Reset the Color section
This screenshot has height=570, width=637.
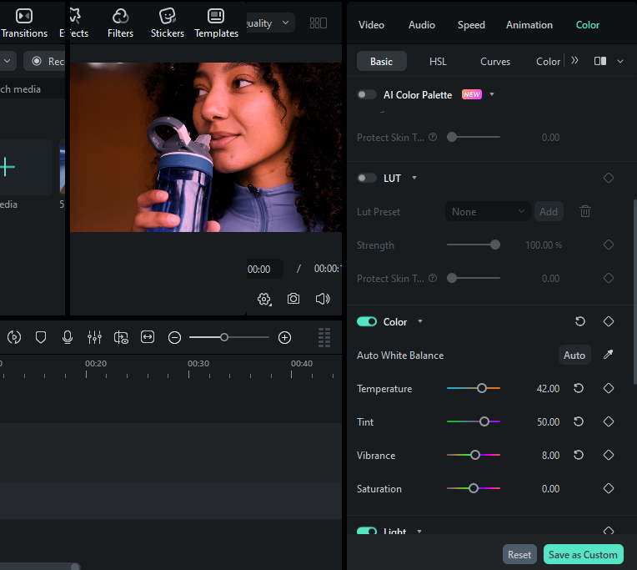click(x=580, y=321)
